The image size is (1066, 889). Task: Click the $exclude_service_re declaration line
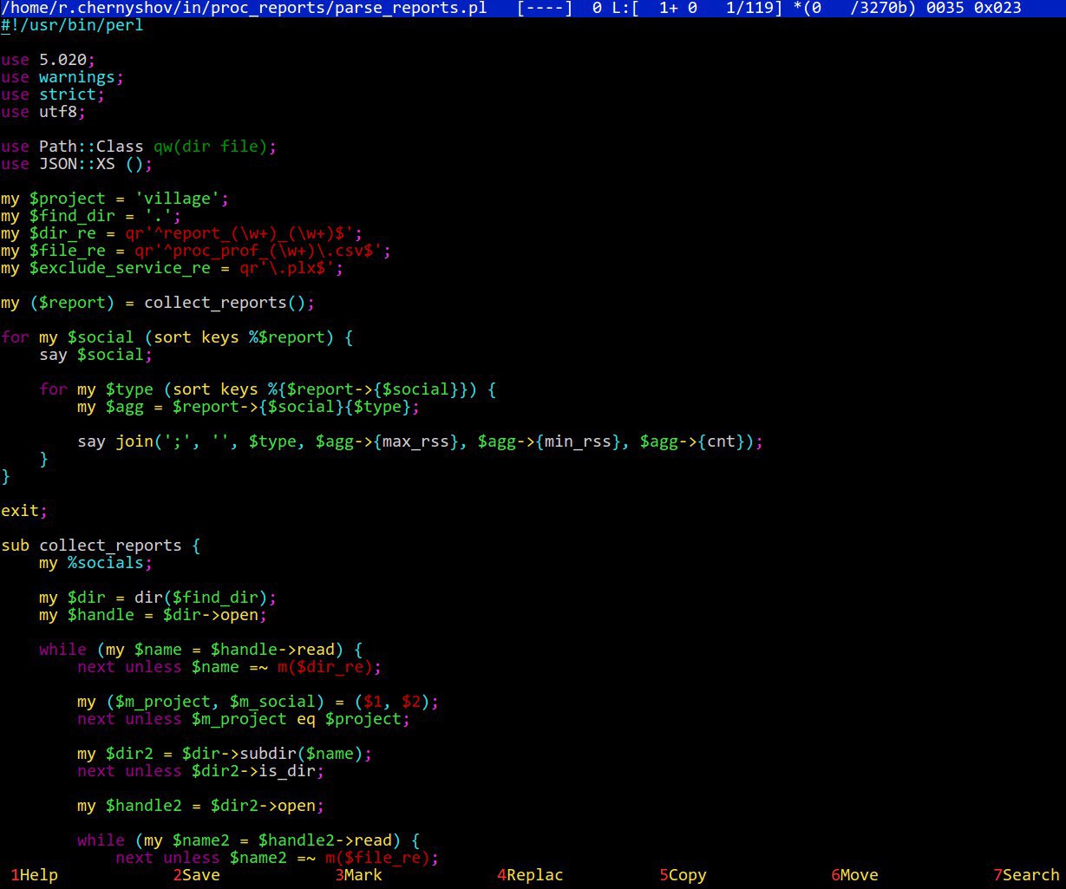[x=173, y=268]
